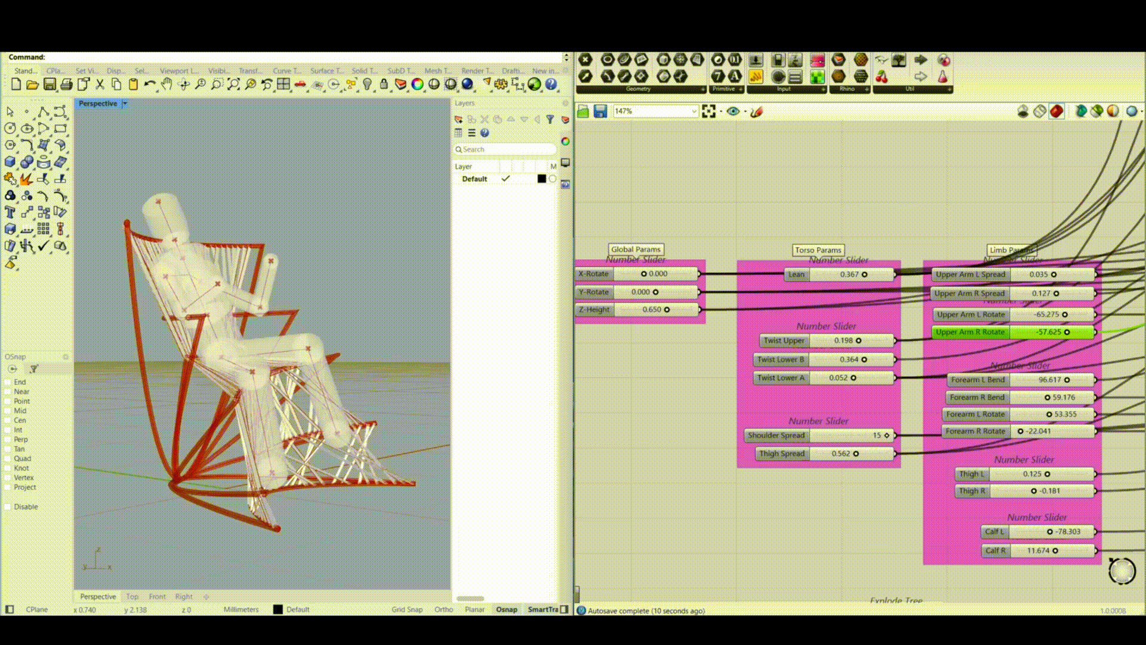Toggle Osnap in status bar
The width and height of the screenshot is (1146, 645).
pos(506,610)
